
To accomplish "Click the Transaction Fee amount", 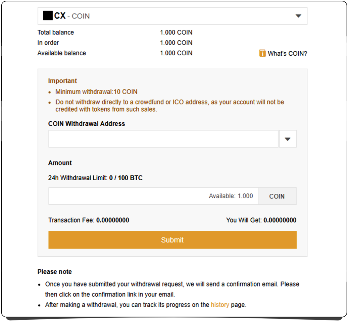I will pos(113,220).
